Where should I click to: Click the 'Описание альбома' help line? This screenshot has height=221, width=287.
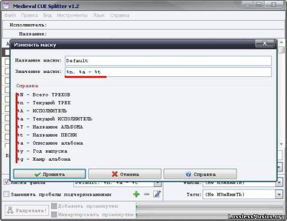50,143
